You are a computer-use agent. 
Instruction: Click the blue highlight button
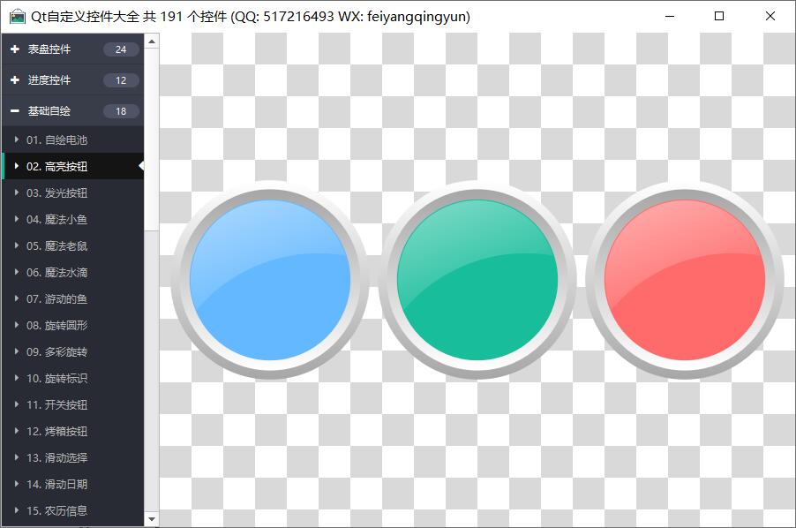[x=270, y=280]
